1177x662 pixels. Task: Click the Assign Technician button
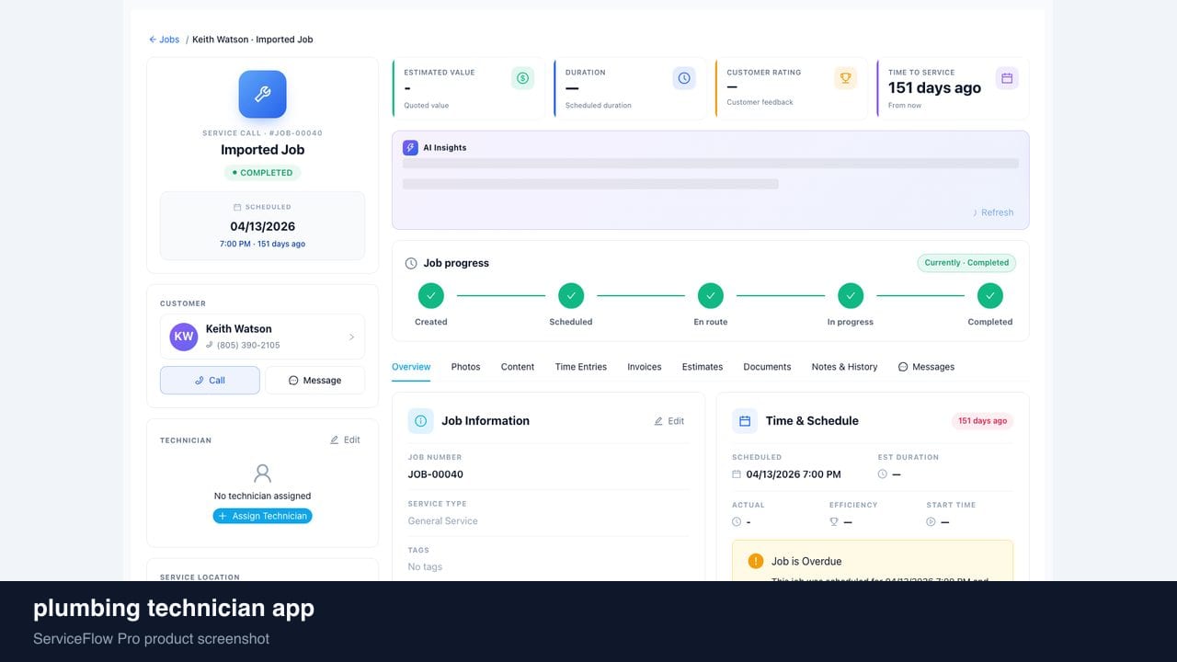click(262, 516)
